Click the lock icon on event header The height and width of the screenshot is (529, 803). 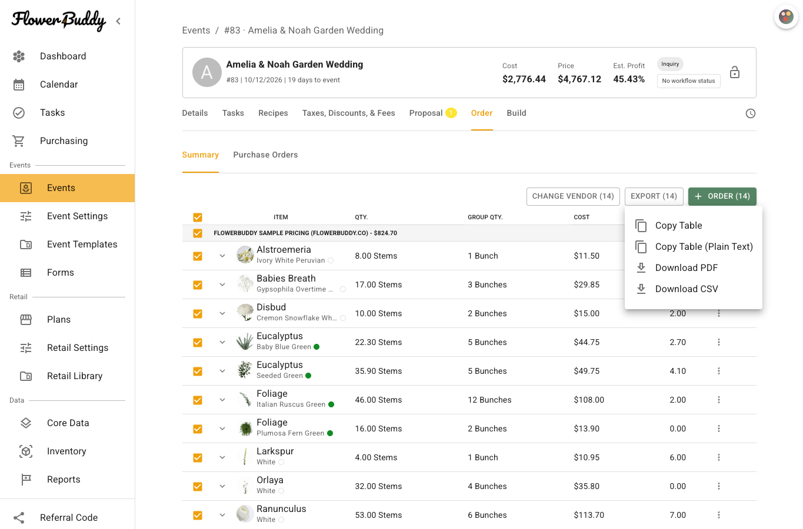point(735,72)
